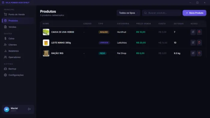
Task: Open Ponto de Venda cart icon
Action: (5, 14)
